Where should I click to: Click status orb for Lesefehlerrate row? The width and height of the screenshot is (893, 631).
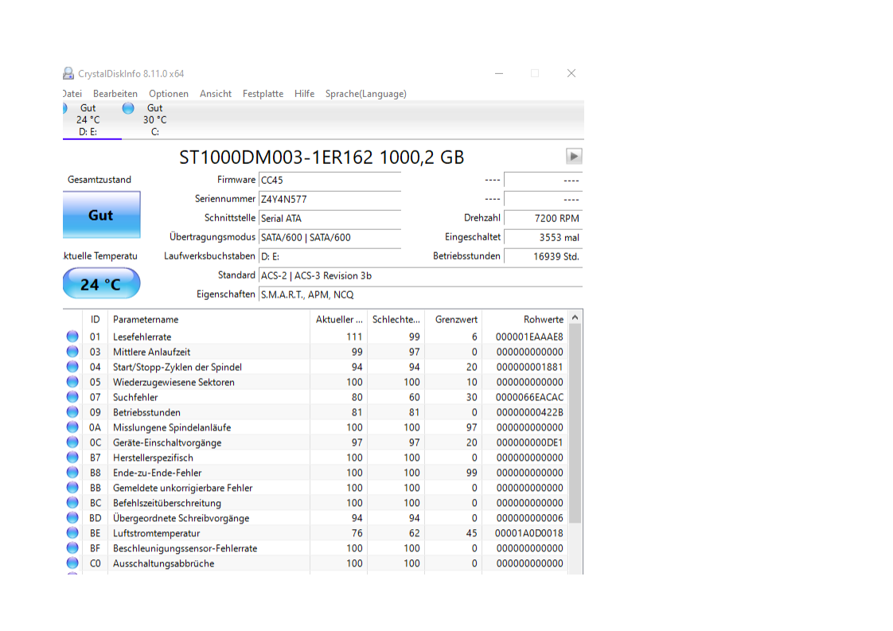[72, 337]
